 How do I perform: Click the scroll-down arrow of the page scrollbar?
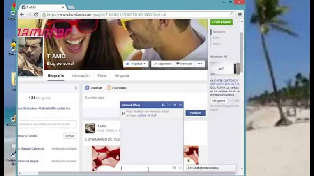[242, 169]
